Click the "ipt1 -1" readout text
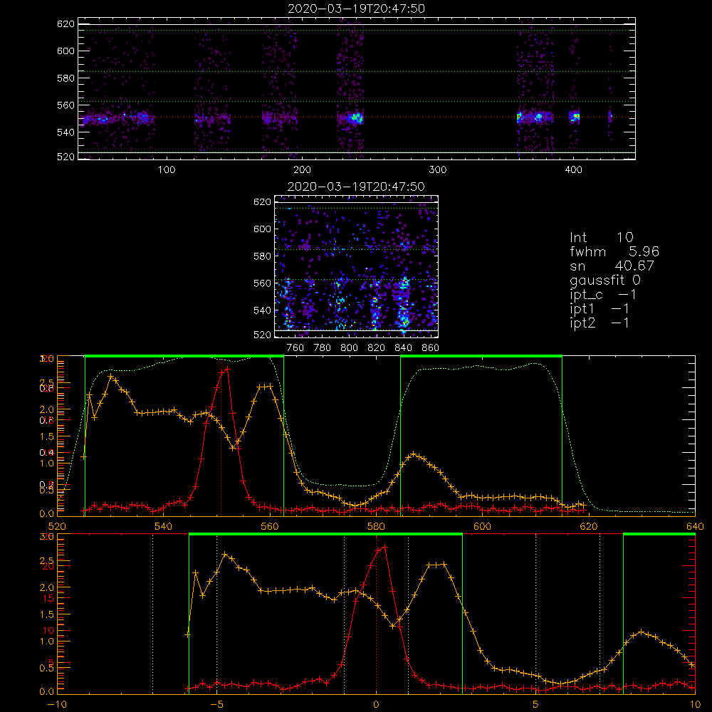Viewport: 712px width, 712px height. (x=600, y=309)
